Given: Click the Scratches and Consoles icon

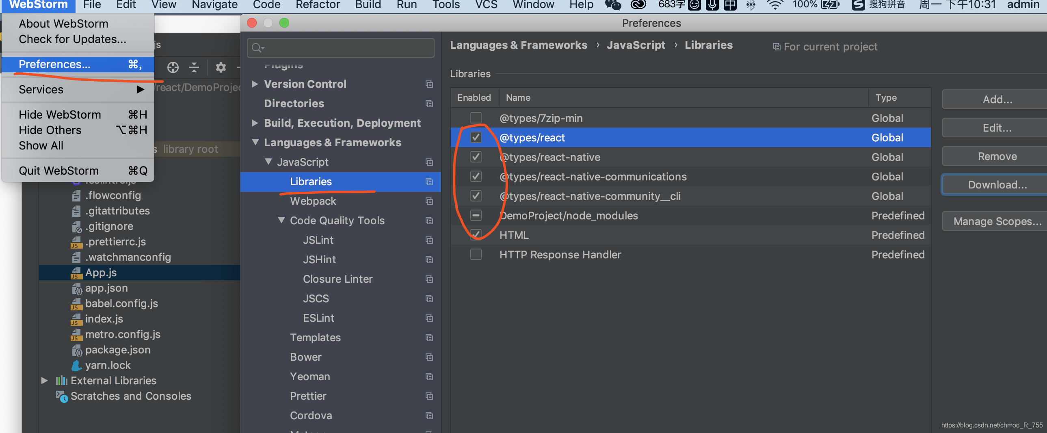Looking at the screenshot, I should pos(62,396).
